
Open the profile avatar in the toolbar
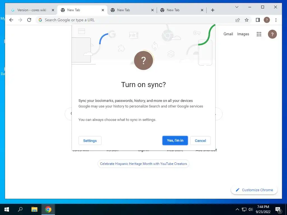pos(267,20)
